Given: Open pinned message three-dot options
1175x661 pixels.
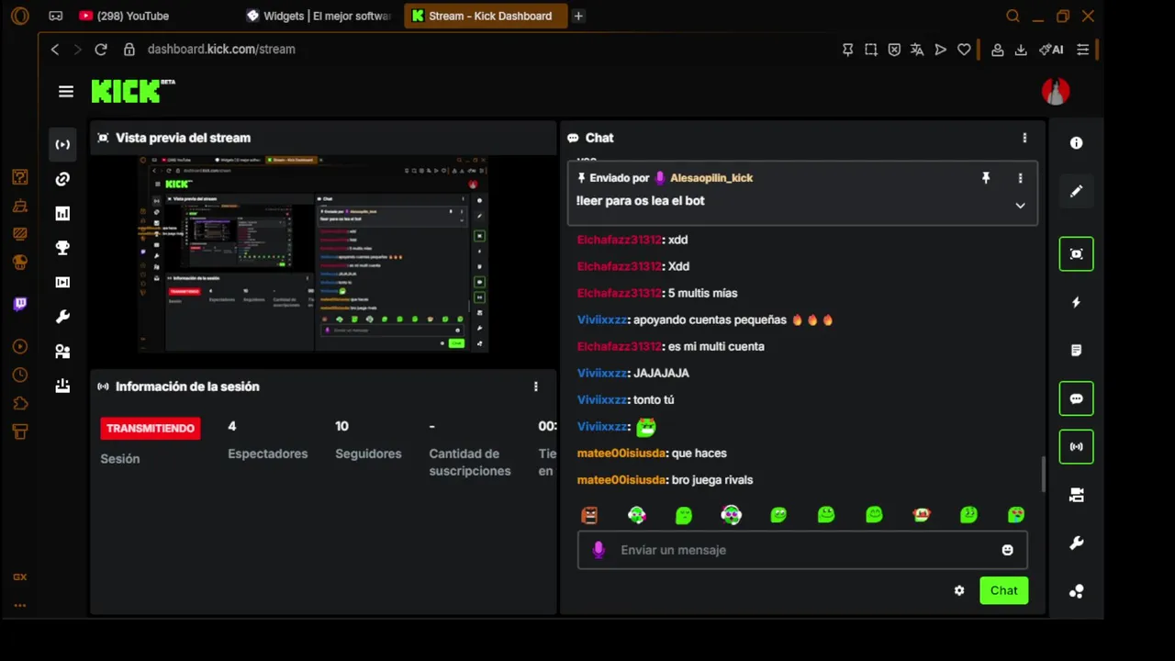Looking at the screenshot, I should click(x=1020, y=178).
